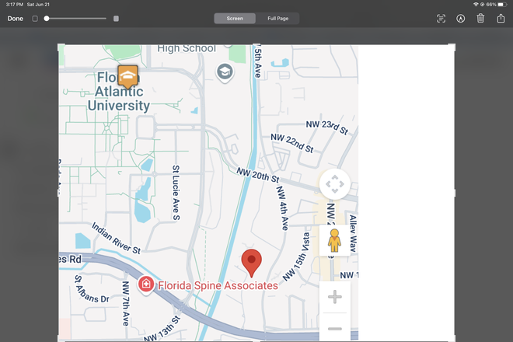Select top-left crop corner handle
The image size is (513, 342).
click(61, 47)
